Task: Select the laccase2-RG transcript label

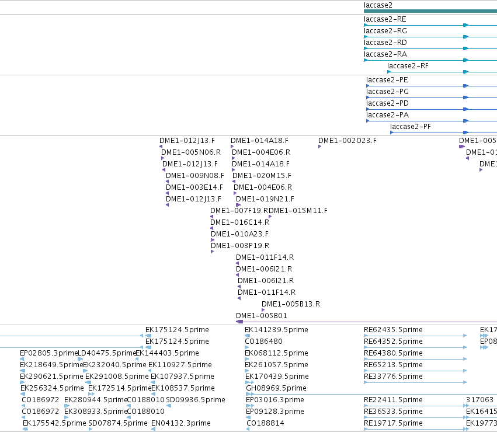Action: tap(385, 31)
